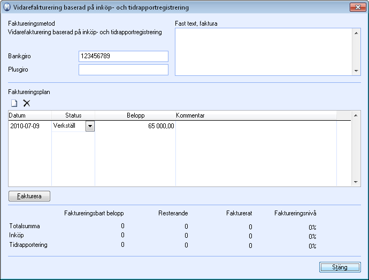Click the Inköp row label
369x280 pixels.
coord(17,235)
